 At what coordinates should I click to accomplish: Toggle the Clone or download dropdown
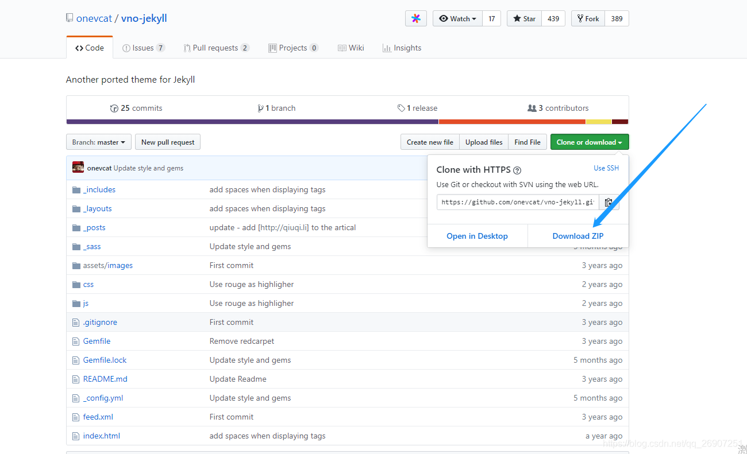pyautogui.click(x=590, y=142)
